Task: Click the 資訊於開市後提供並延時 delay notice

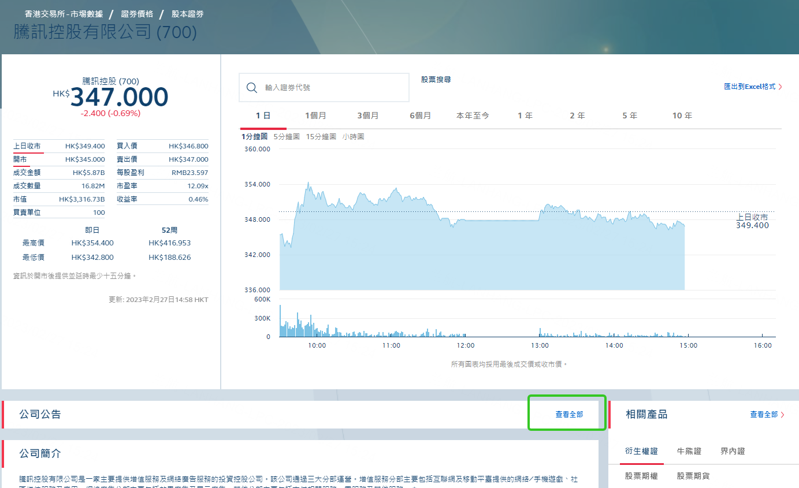Action: click(75, 276)
